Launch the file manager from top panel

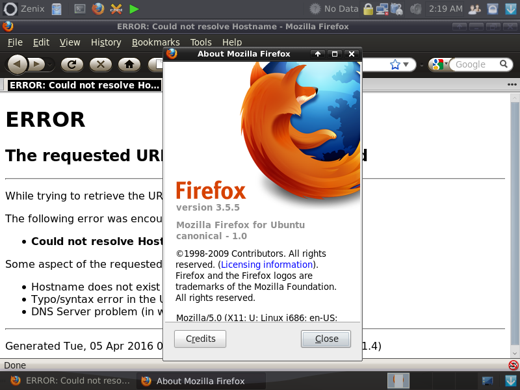pos(57,9)
